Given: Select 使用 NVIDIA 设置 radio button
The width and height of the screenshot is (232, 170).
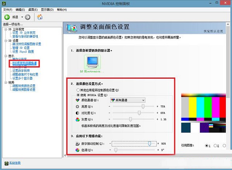Looking at the screenshot, I should tap(78, 95).
